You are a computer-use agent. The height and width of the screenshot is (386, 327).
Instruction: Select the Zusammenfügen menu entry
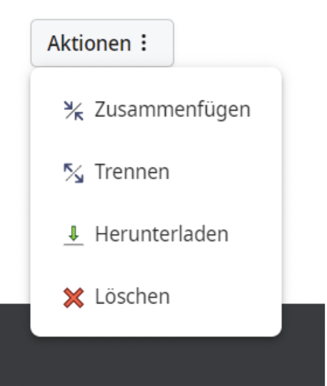point(156,110)
